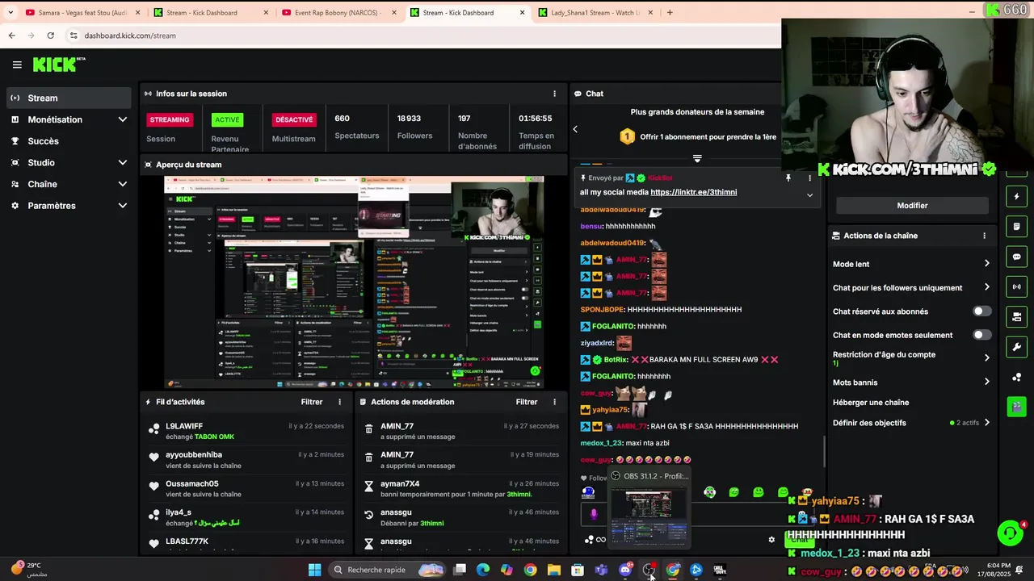Viewport: 1034px width, 581px height.
Task: Open Mode lent settings
Action: (x=911, y=264)
